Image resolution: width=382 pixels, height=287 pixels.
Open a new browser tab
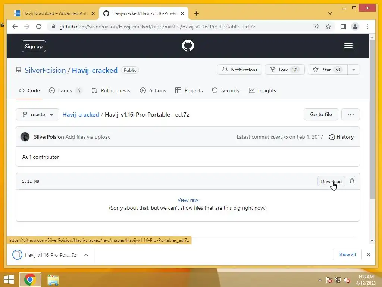[197, 13]
